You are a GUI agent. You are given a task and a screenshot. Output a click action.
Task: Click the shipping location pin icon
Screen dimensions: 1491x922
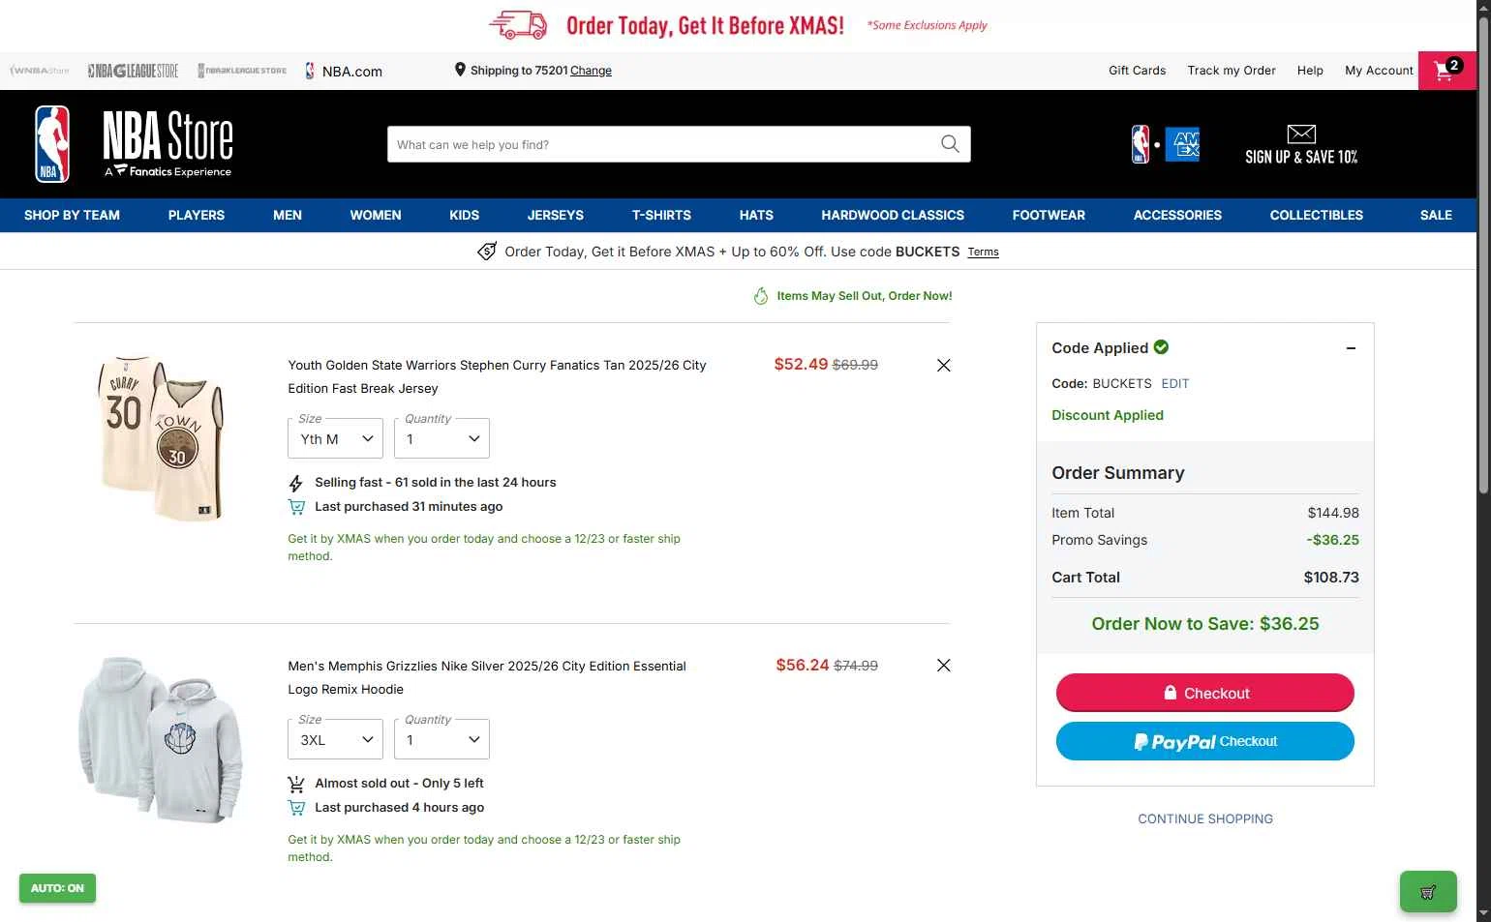click(x=460, y=70)
